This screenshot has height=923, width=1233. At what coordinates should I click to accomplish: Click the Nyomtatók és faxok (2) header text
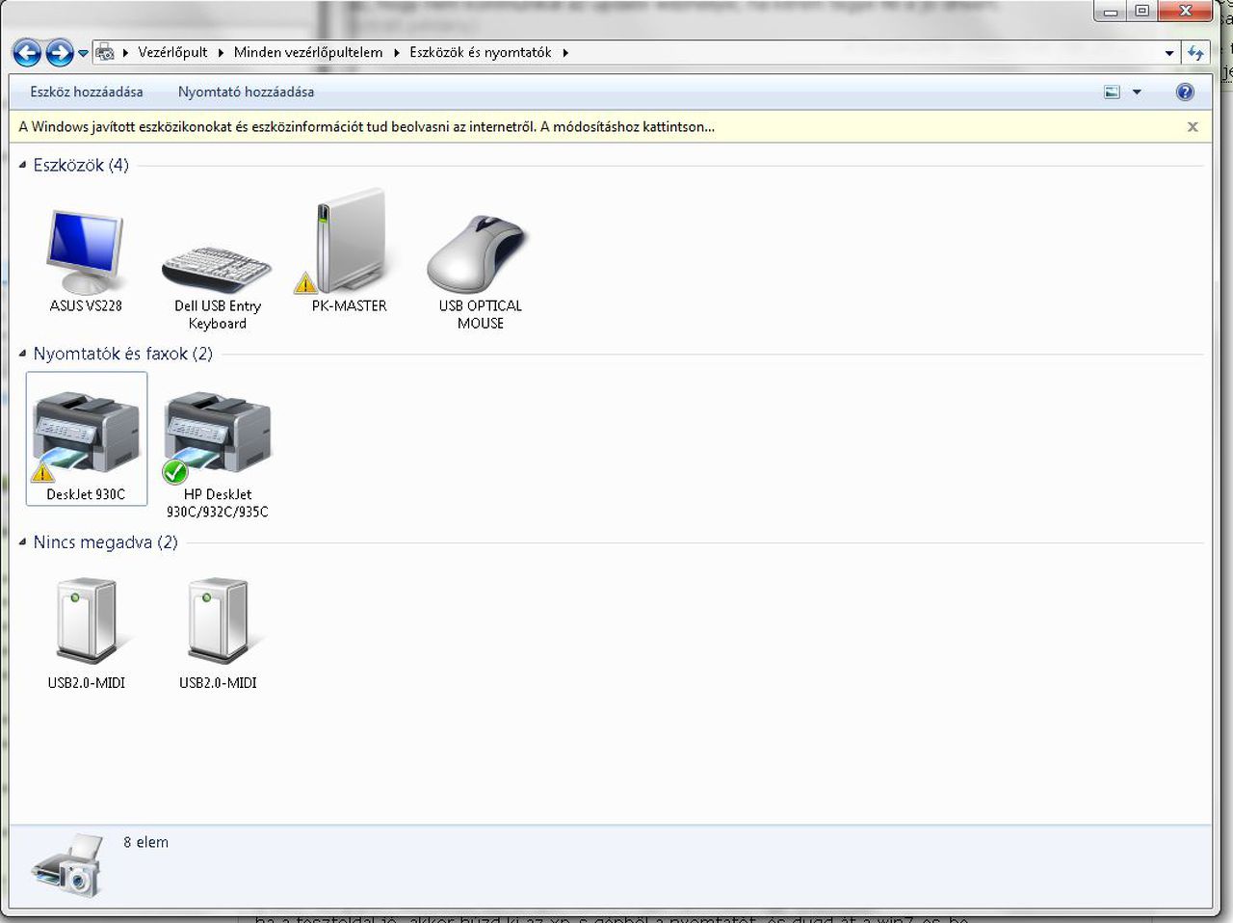(123, 354)
